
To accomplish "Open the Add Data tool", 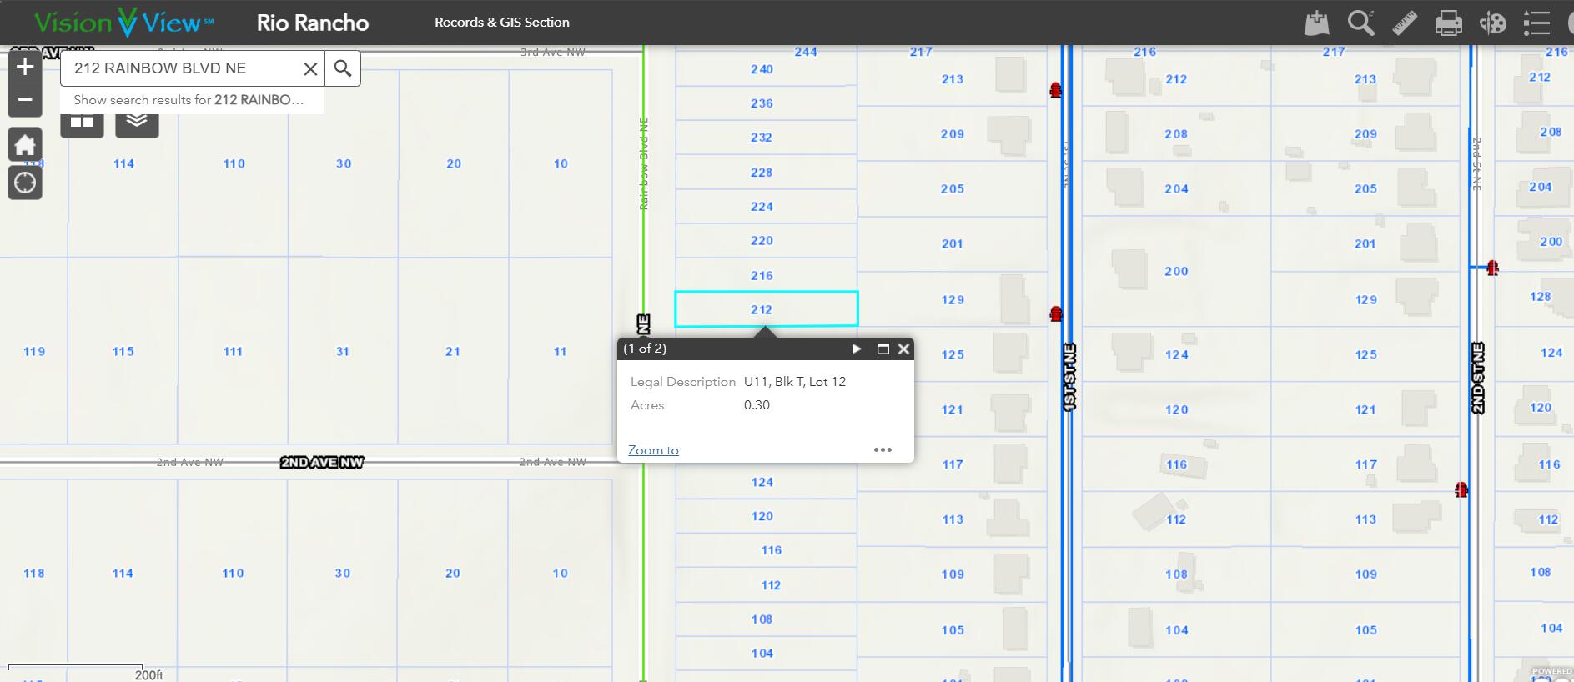I will (x=1316, y=23).
